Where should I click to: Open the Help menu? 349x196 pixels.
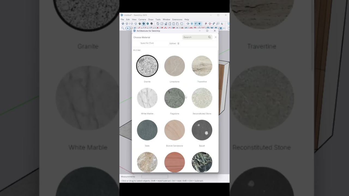point(186,20)
